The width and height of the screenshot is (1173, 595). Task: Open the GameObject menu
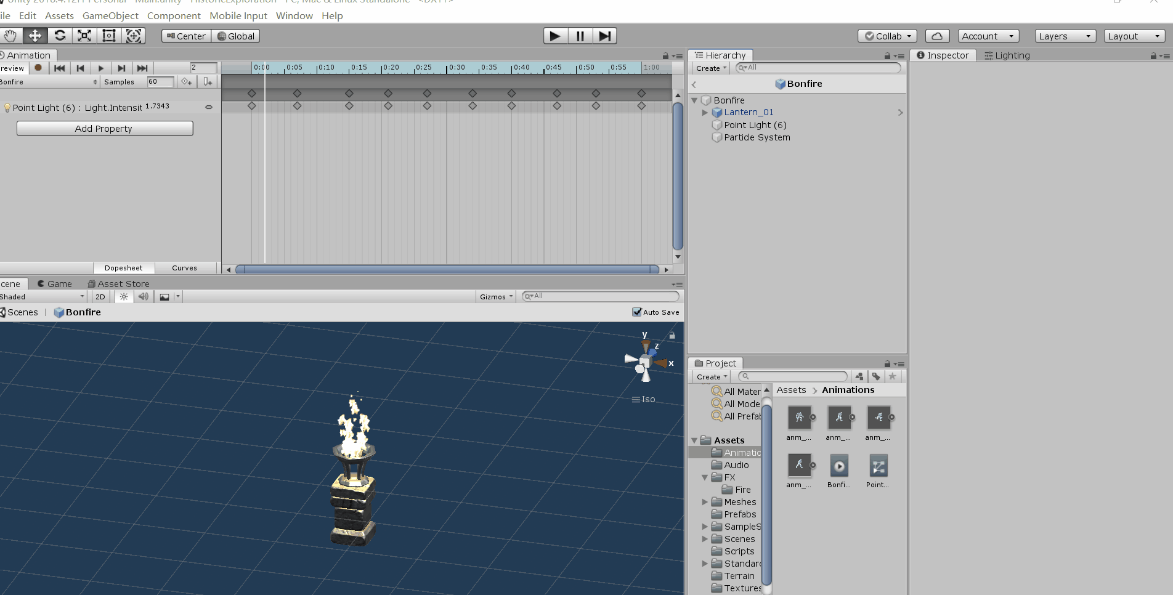click(x=110, y=15)
